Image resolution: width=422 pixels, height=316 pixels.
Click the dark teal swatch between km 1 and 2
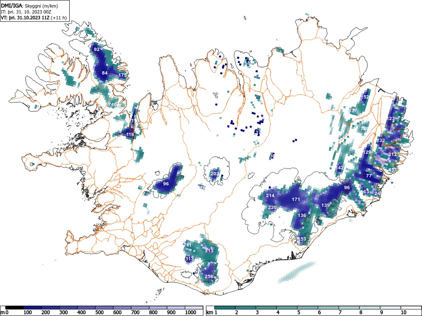[x=225, y=308]
